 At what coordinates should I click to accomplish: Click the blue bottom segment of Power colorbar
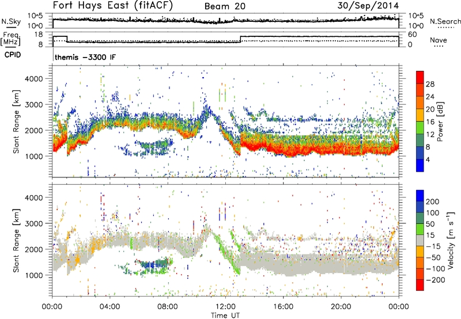pyautogui.click(x=420, y=165)
